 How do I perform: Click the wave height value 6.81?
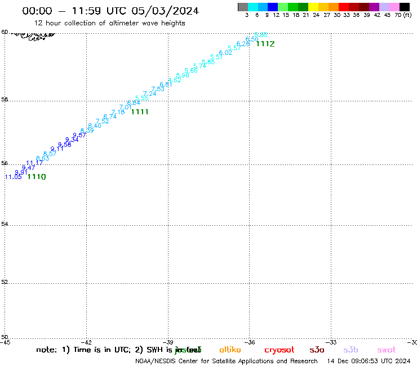(x=166, y=84)
